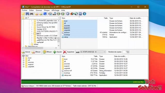Click the drive icon beside the burner dropdown
Image resolution: width=165 pixels, height=93 pixels.
78,52
